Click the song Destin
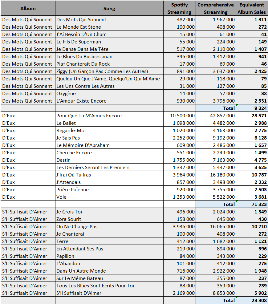This screenshot has height=304, width=268. [109, 160]
